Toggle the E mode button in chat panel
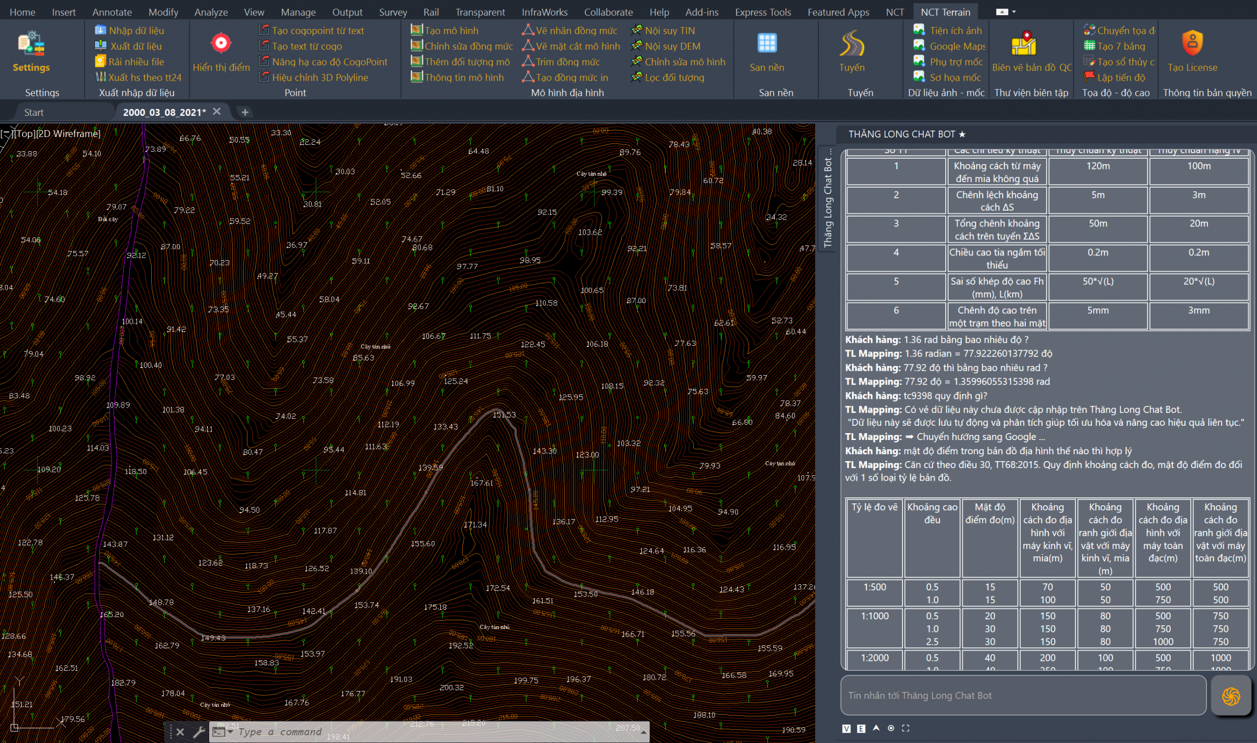 pos(861,728)
